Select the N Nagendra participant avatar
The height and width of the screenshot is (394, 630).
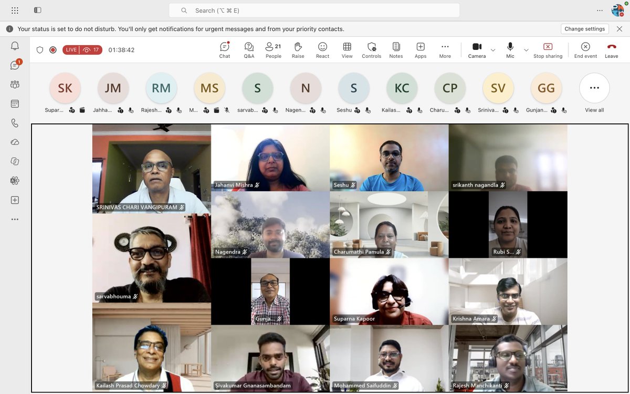[306, 88]
